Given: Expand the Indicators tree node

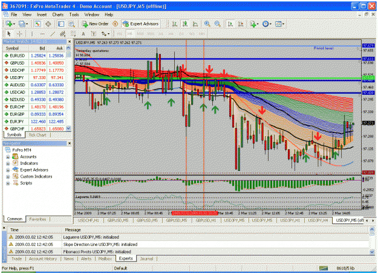Looking at the screenshot, I should (8, 164).
